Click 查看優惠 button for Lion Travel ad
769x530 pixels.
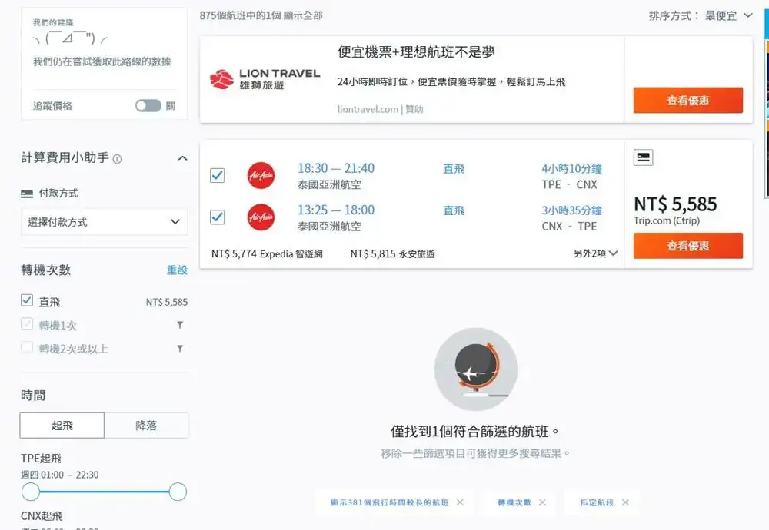pos(688,101)
